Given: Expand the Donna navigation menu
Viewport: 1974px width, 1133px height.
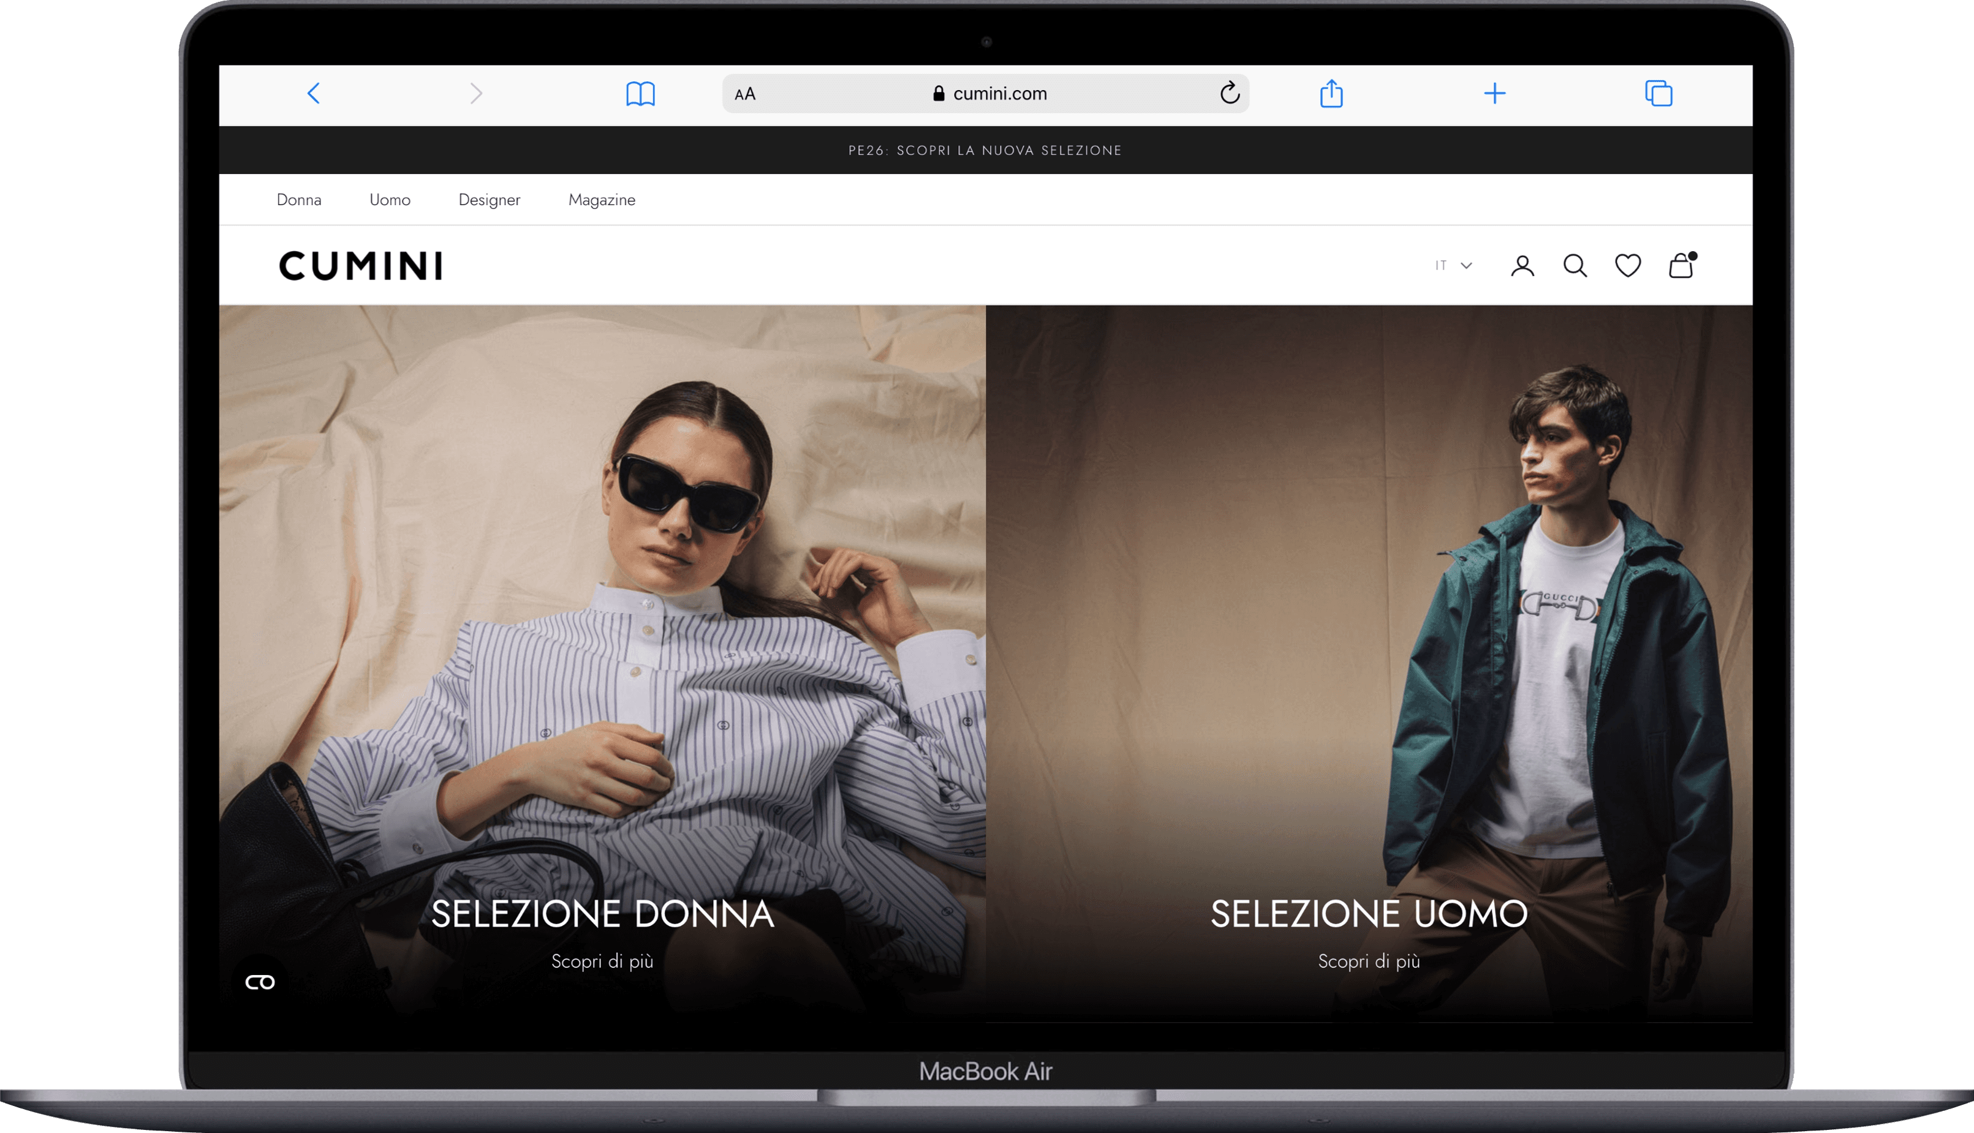Looking at the screenshot, I should (299, 199).
